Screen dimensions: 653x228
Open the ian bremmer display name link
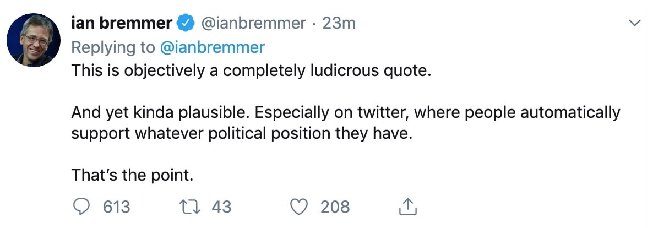click(121, 24)
